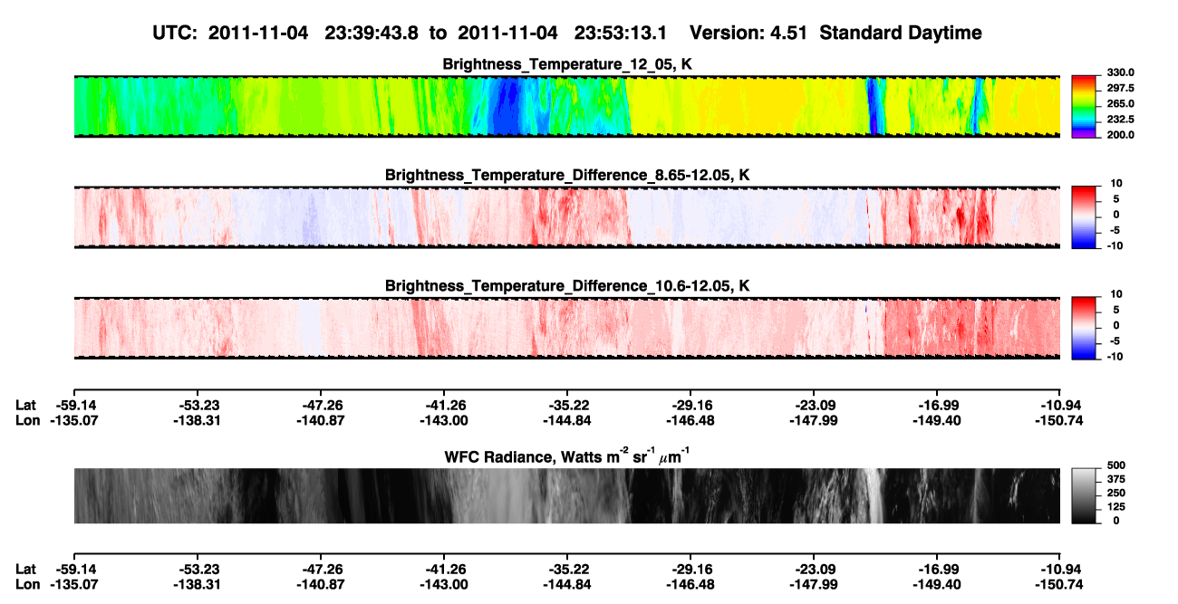Select the 8.65-12.05 temperature difference strip
Image resolution: width=1178 pixels, height=604 pixels.
[566, 217]
